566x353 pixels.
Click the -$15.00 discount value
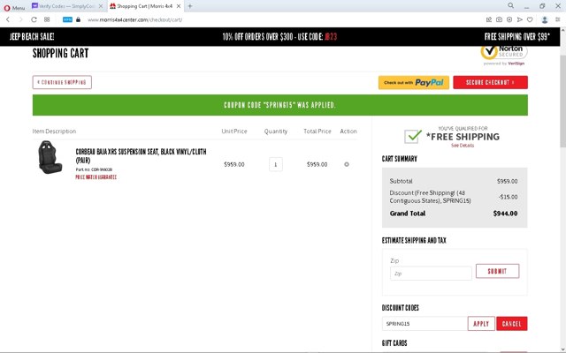click(509, 197)
